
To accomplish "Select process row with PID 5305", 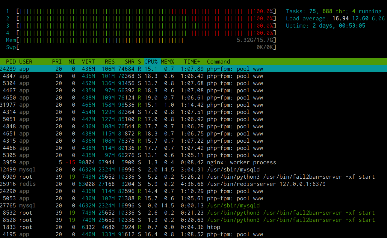I will (193, 155).
